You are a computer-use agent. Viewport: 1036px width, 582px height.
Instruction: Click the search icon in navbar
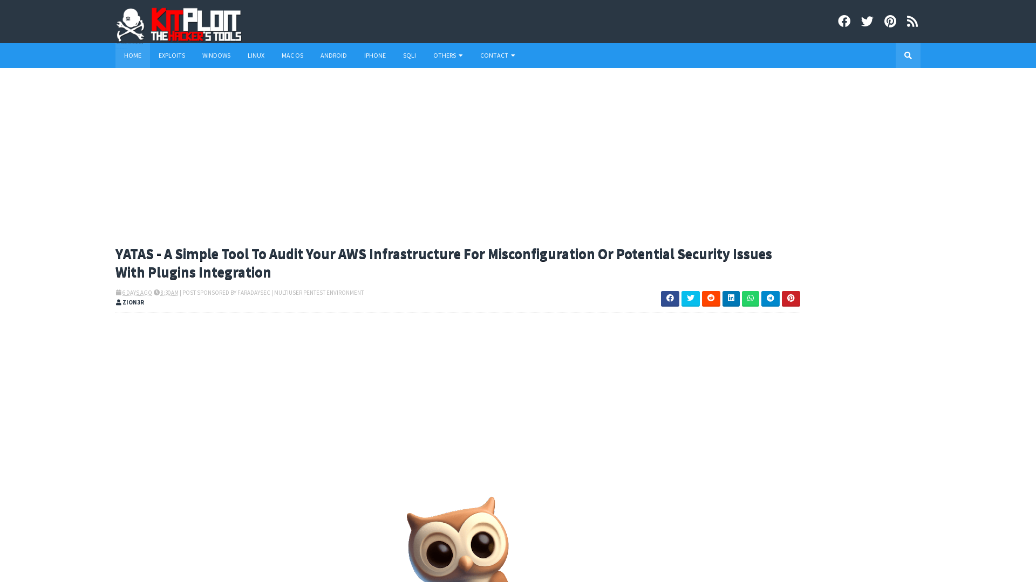pos(908,56)
